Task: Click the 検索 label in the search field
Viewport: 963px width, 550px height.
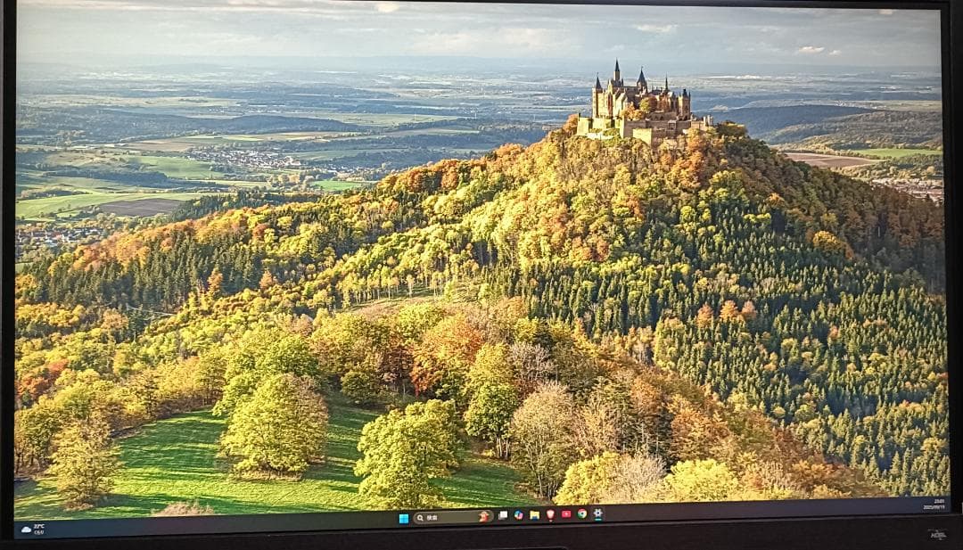Action: (x=431, y=516)
